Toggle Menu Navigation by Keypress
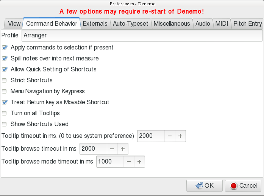This screenshot has height=196, width=264. point(5,91)
